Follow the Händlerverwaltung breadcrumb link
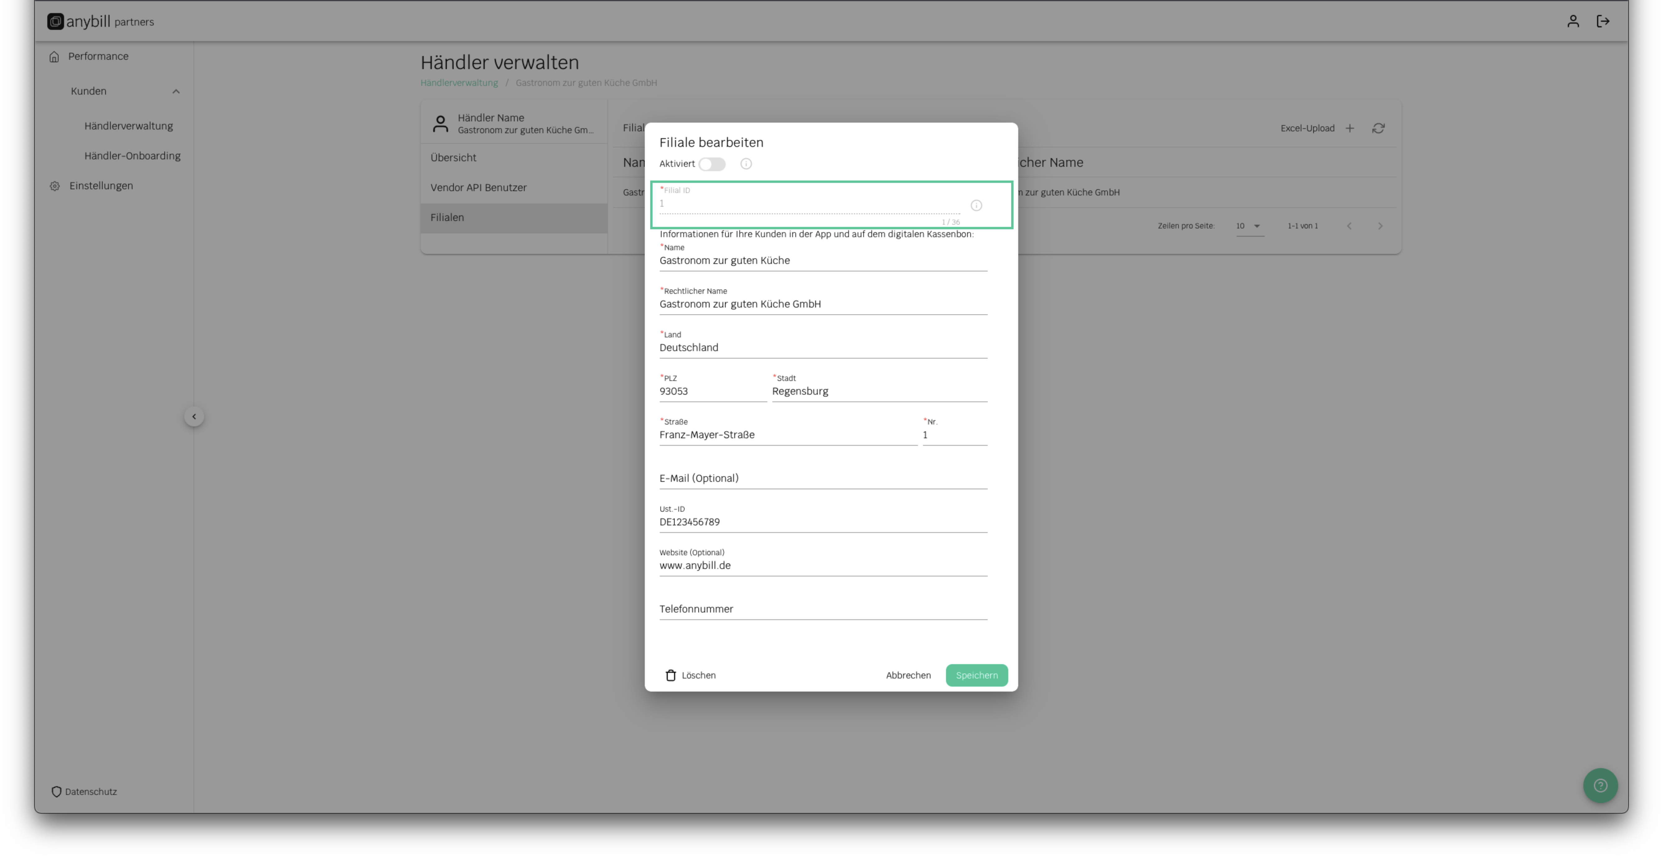1663x859 pixels. point(459,83)
